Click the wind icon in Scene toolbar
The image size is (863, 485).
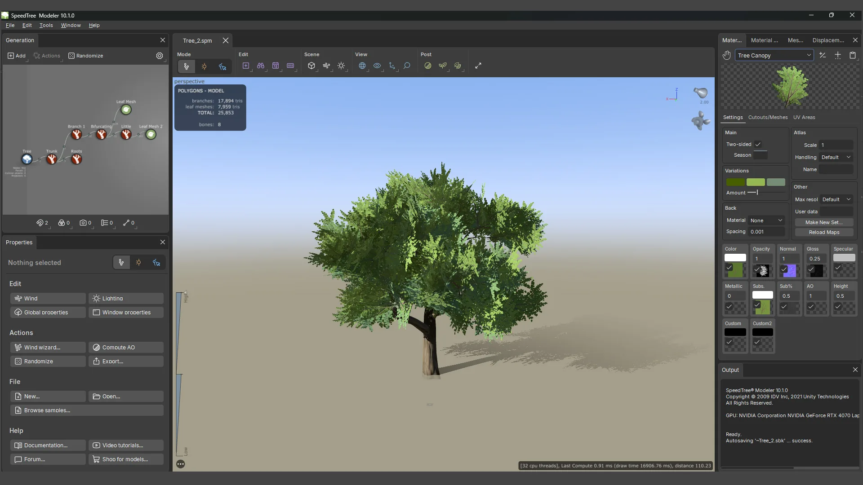click(326, 66)
